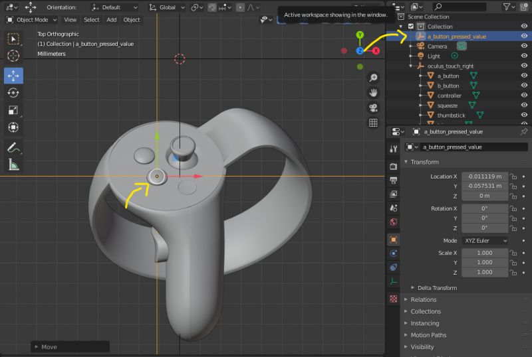
Task: Click the object name field
Action: click(x=473, y=147)
